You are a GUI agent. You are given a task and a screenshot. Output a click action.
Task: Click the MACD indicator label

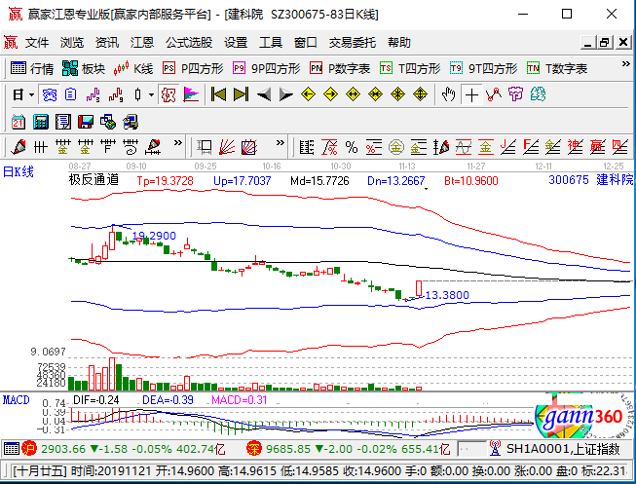[x=17, y=400]
